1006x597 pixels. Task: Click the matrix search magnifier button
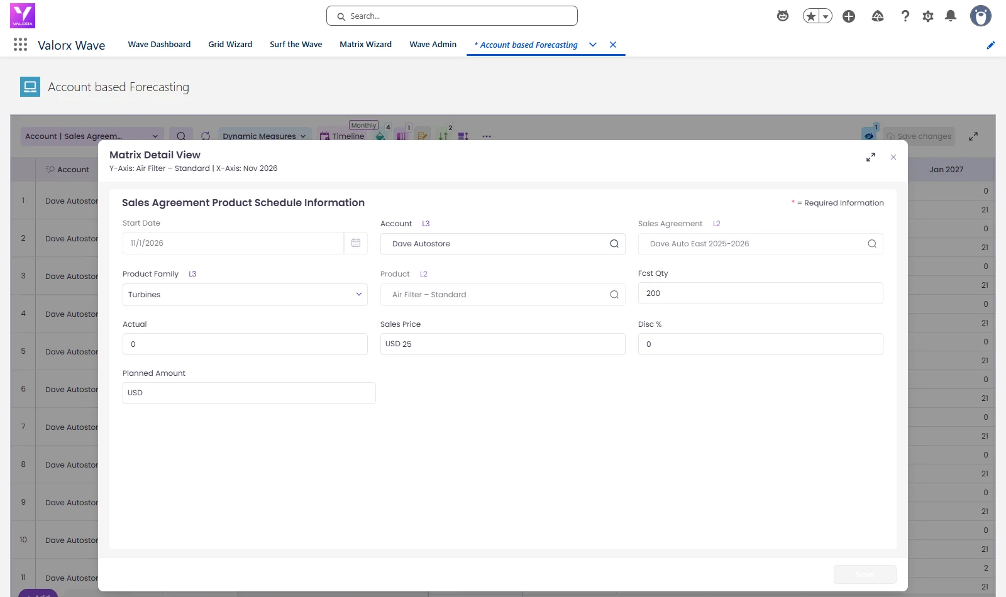(x=181, y=136)
